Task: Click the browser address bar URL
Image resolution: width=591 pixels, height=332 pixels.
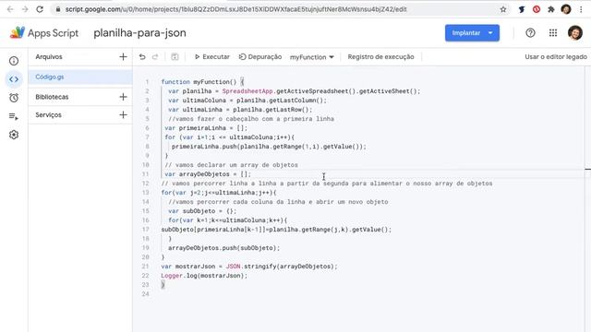Action: click(x=236, y=9)
